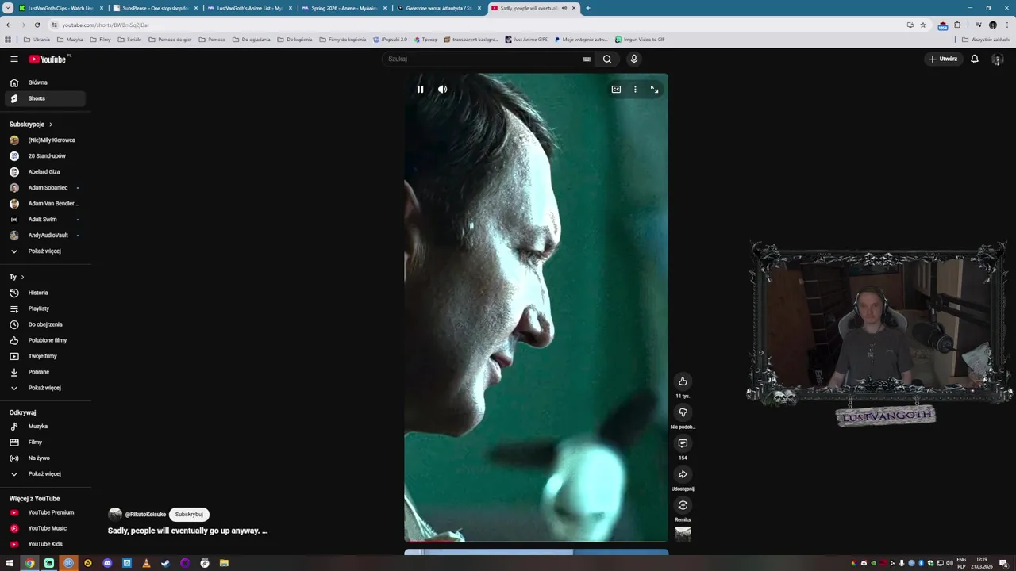Switch the Short to fullscreen
1016x571 pixels.
click(x=654, y=90)
